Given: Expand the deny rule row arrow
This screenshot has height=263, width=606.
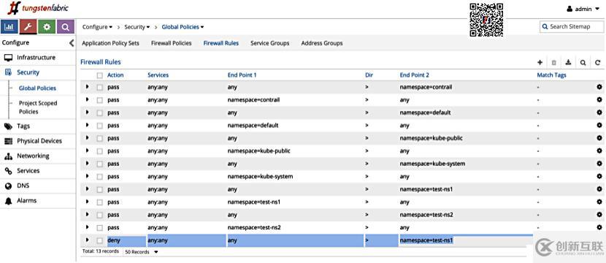Looking at the screenshot, I should click(x=87, y=240).
